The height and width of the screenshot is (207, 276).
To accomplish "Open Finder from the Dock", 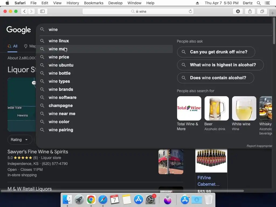I will [x=67, y=200].
